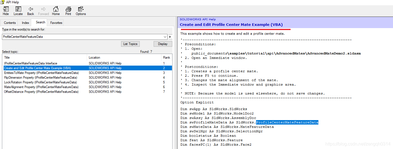Click the List Topics button

[x=130, y=44]
